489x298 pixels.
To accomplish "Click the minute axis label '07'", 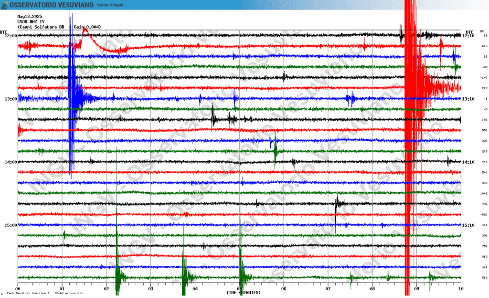I will coord(328,289).
